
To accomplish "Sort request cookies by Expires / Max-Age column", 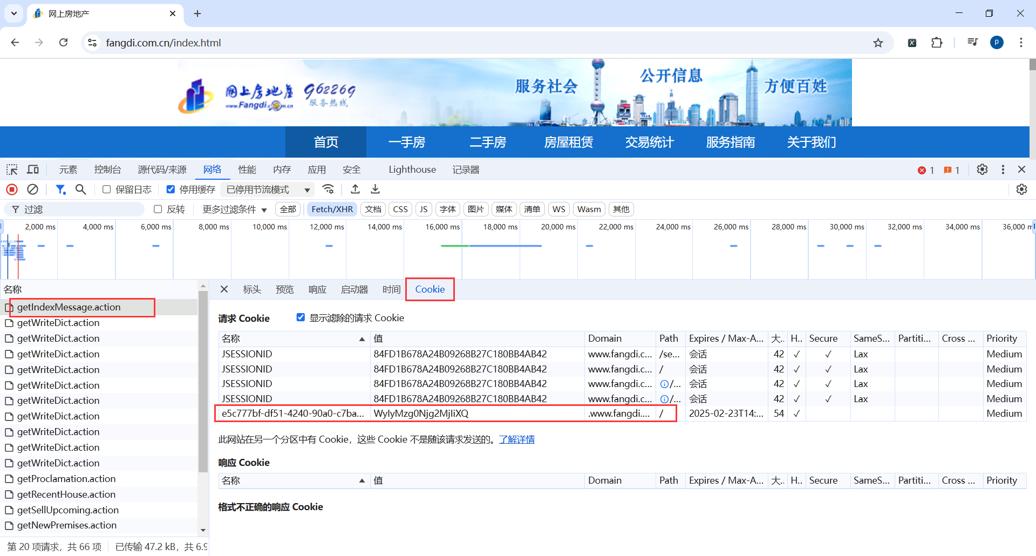I will (726, 338).
